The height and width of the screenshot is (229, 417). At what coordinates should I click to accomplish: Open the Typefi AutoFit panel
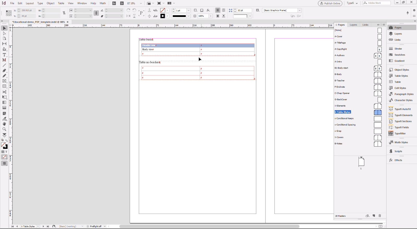coord(402,109)
